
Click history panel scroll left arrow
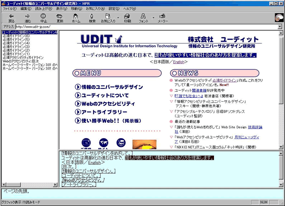click(4, 185)
